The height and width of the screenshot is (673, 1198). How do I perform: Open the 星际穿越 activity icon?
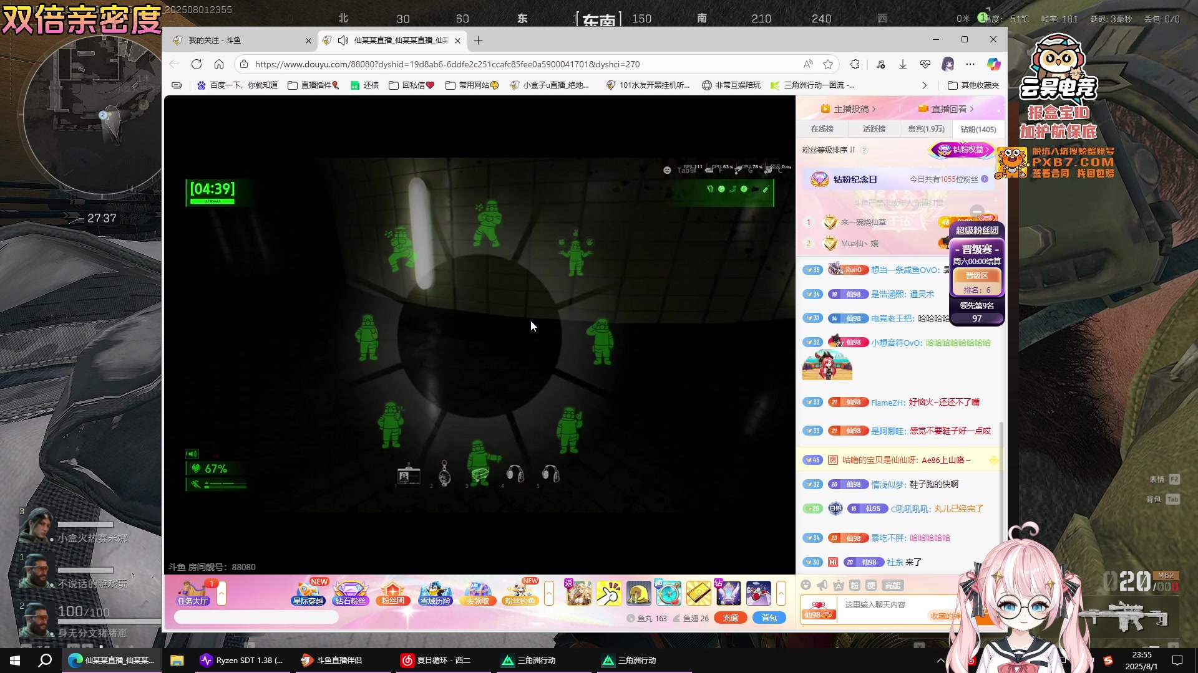308,593
